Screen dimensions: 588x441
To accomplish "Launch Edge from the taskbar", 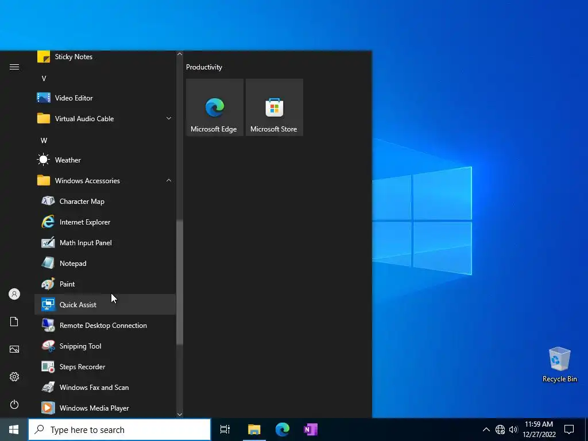I will [283, 430].
